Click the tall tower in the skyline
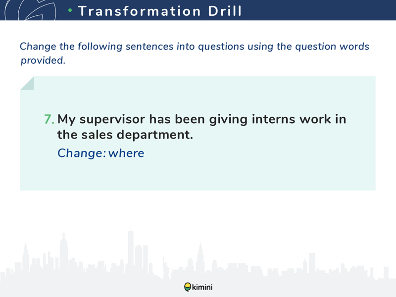Viewport: 396px width, 297px height. pyautogui.click(x=131, y=245)
